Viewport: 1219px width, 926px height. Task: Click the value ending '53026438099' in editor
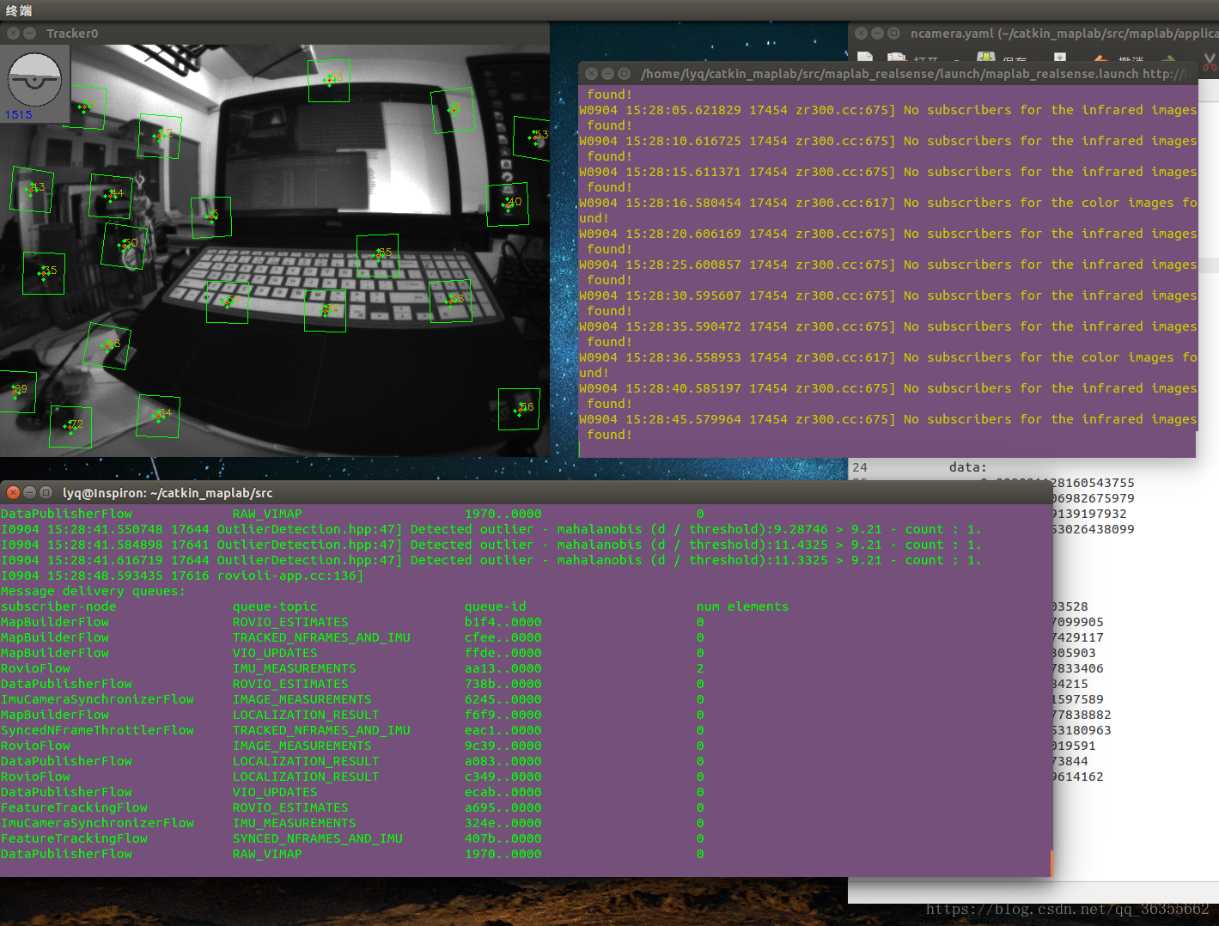tap(1094, 529)
